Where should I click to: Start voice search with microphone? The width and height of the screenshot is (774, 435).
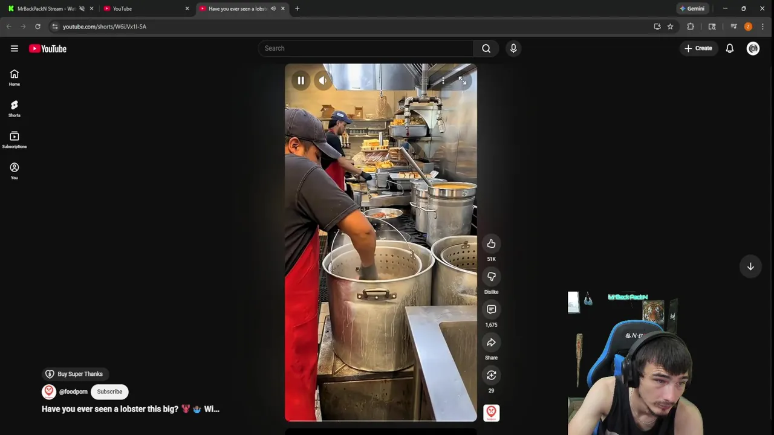(513, 48)
